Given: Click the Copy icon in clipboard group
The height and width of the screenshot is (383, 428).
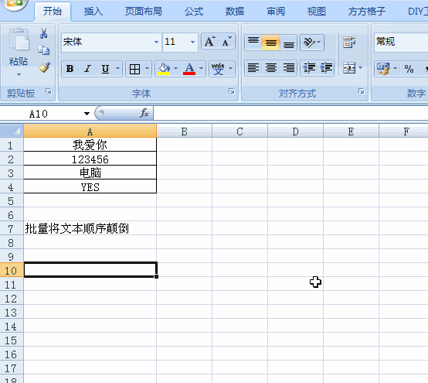Looking at the screenshot, I should 44,50.
